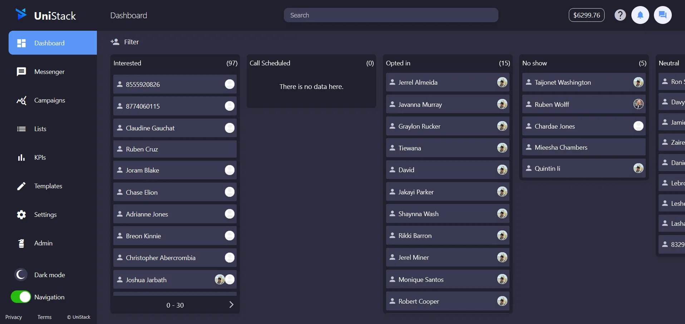Open the help question mark icon

click(620, 15)
